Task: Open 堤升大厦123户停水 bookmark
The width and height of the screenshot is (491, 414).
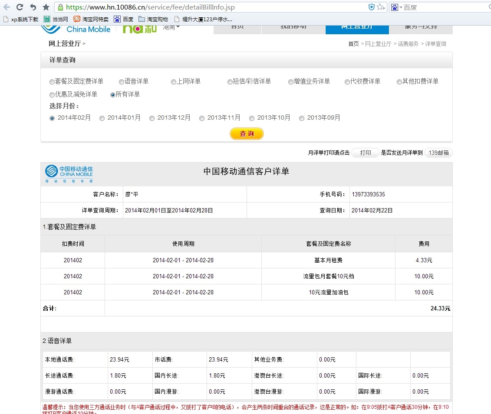Action: click(203, 20)
